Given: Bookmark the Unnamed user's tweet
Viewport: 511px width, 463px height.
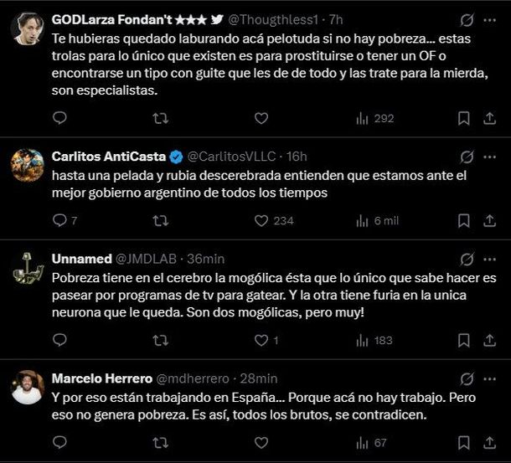Looking at the screenshot, I should click(x=463, y=340).
